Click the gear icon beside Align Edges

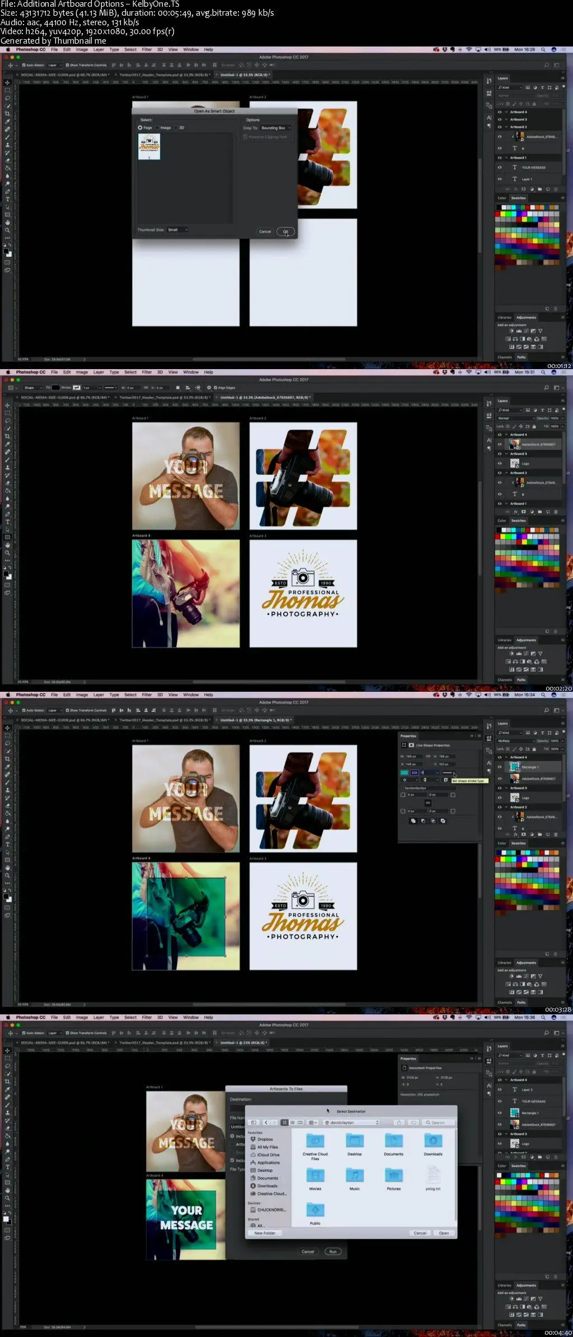click(209, 388)
